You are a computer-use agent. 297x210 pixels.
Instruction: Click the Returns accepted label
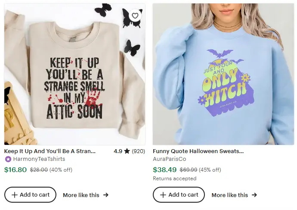pyautogui.click(x=174, y=179)
